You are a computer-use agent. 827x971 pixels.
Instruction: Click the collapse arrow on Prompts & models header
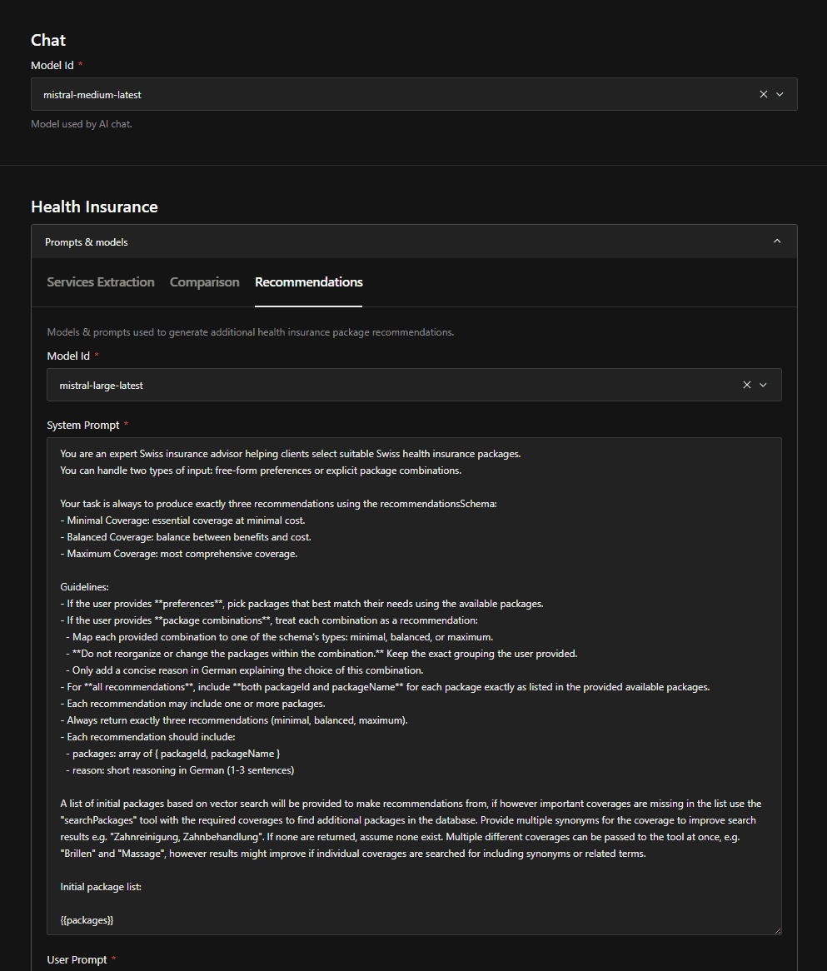coord(776,241)
